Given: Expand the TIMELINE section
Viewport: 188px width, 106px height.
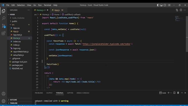Looking at the screenshot, I should (x=19, y=103).
